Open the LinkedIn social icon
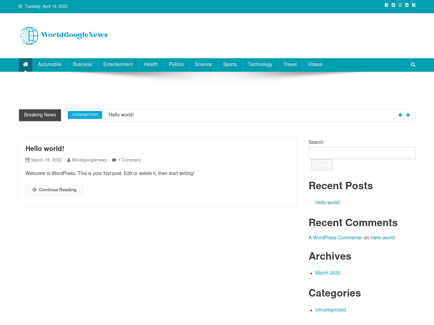Viewport: 434px width, 325px height. click(x=407, y=5)
